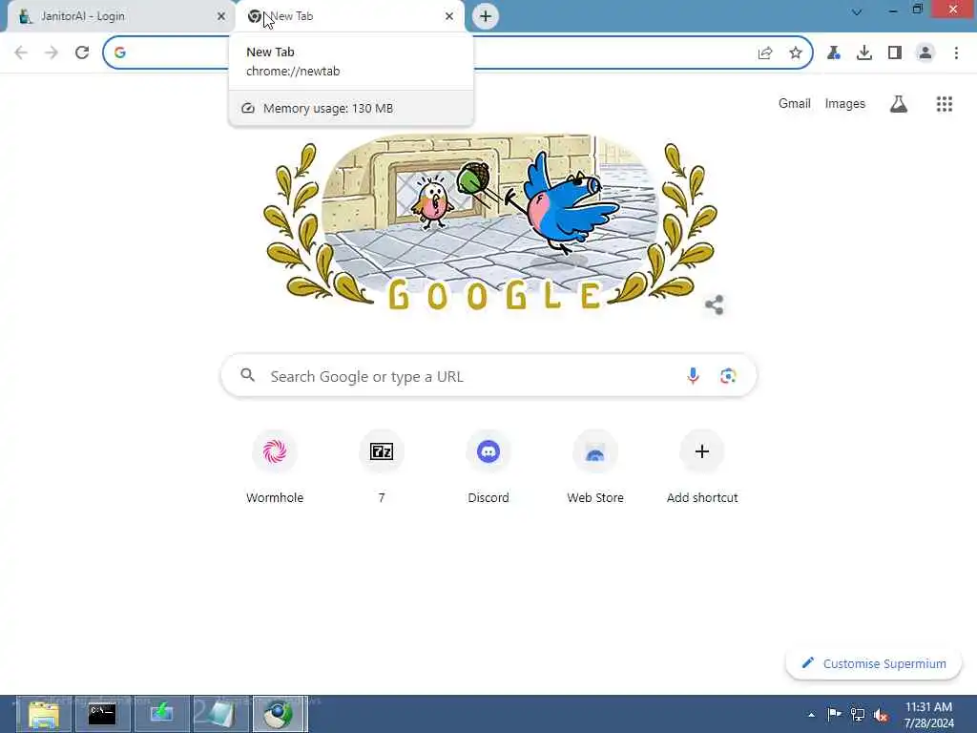Click the magnifying glass in the search box
977x733 pixels.
247,375
